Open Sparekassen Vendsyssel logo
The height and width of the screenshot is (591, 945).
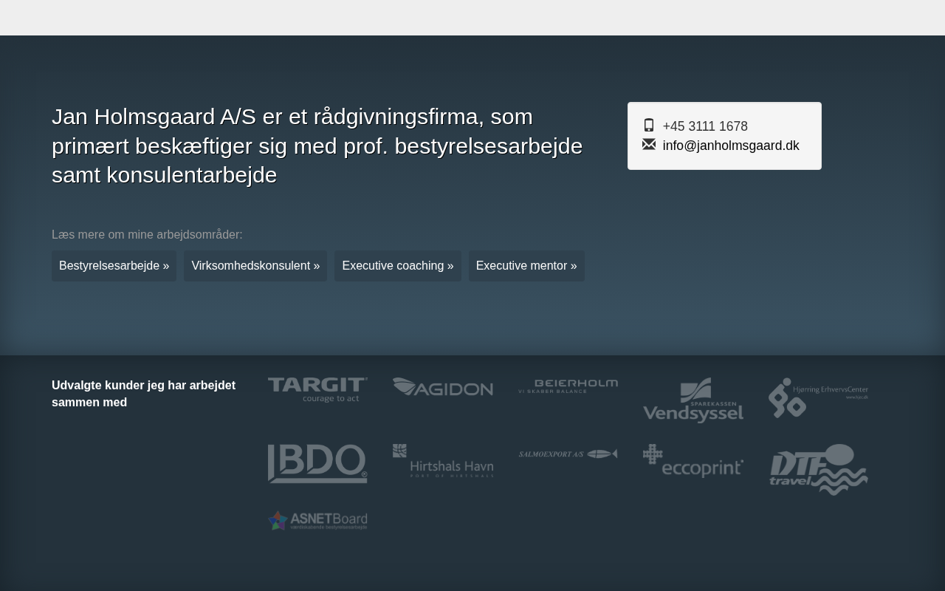pyautogui.click(x=693, y=400)
